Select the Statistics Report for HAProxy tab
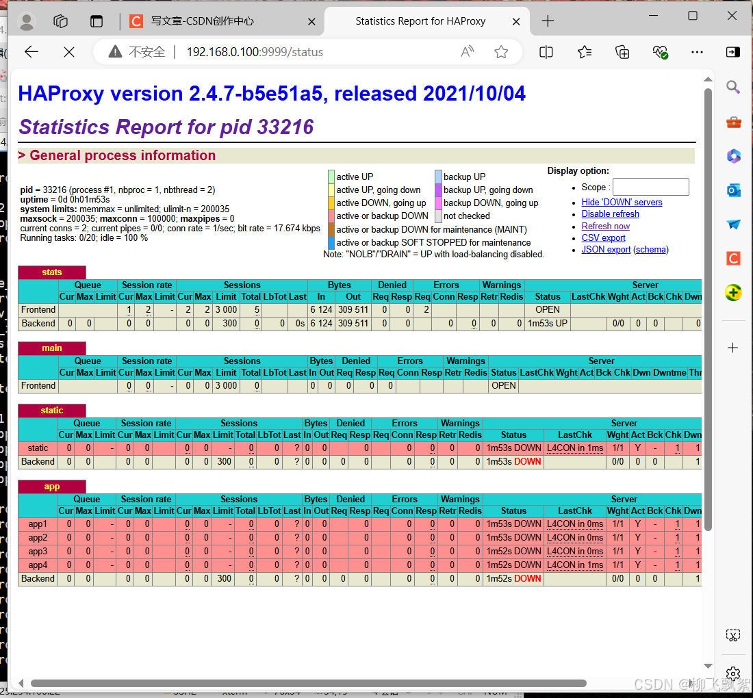This screenshot has width=753, height=698. tap(420, 21)
